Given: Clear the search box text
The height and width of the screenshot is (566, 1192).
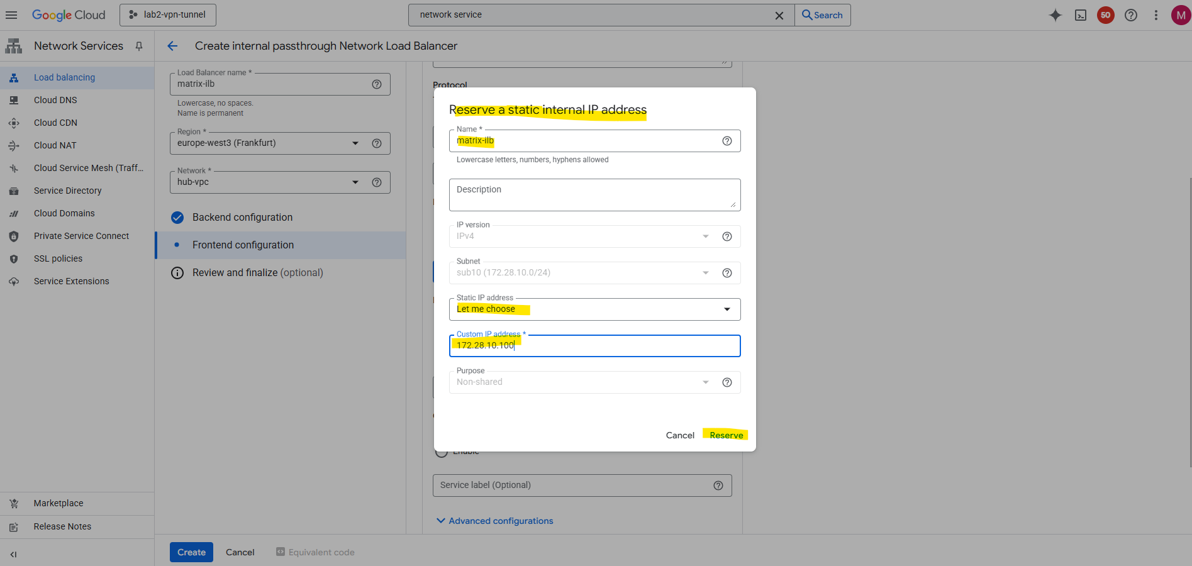Looking at the screenshot, I should 779,15.
